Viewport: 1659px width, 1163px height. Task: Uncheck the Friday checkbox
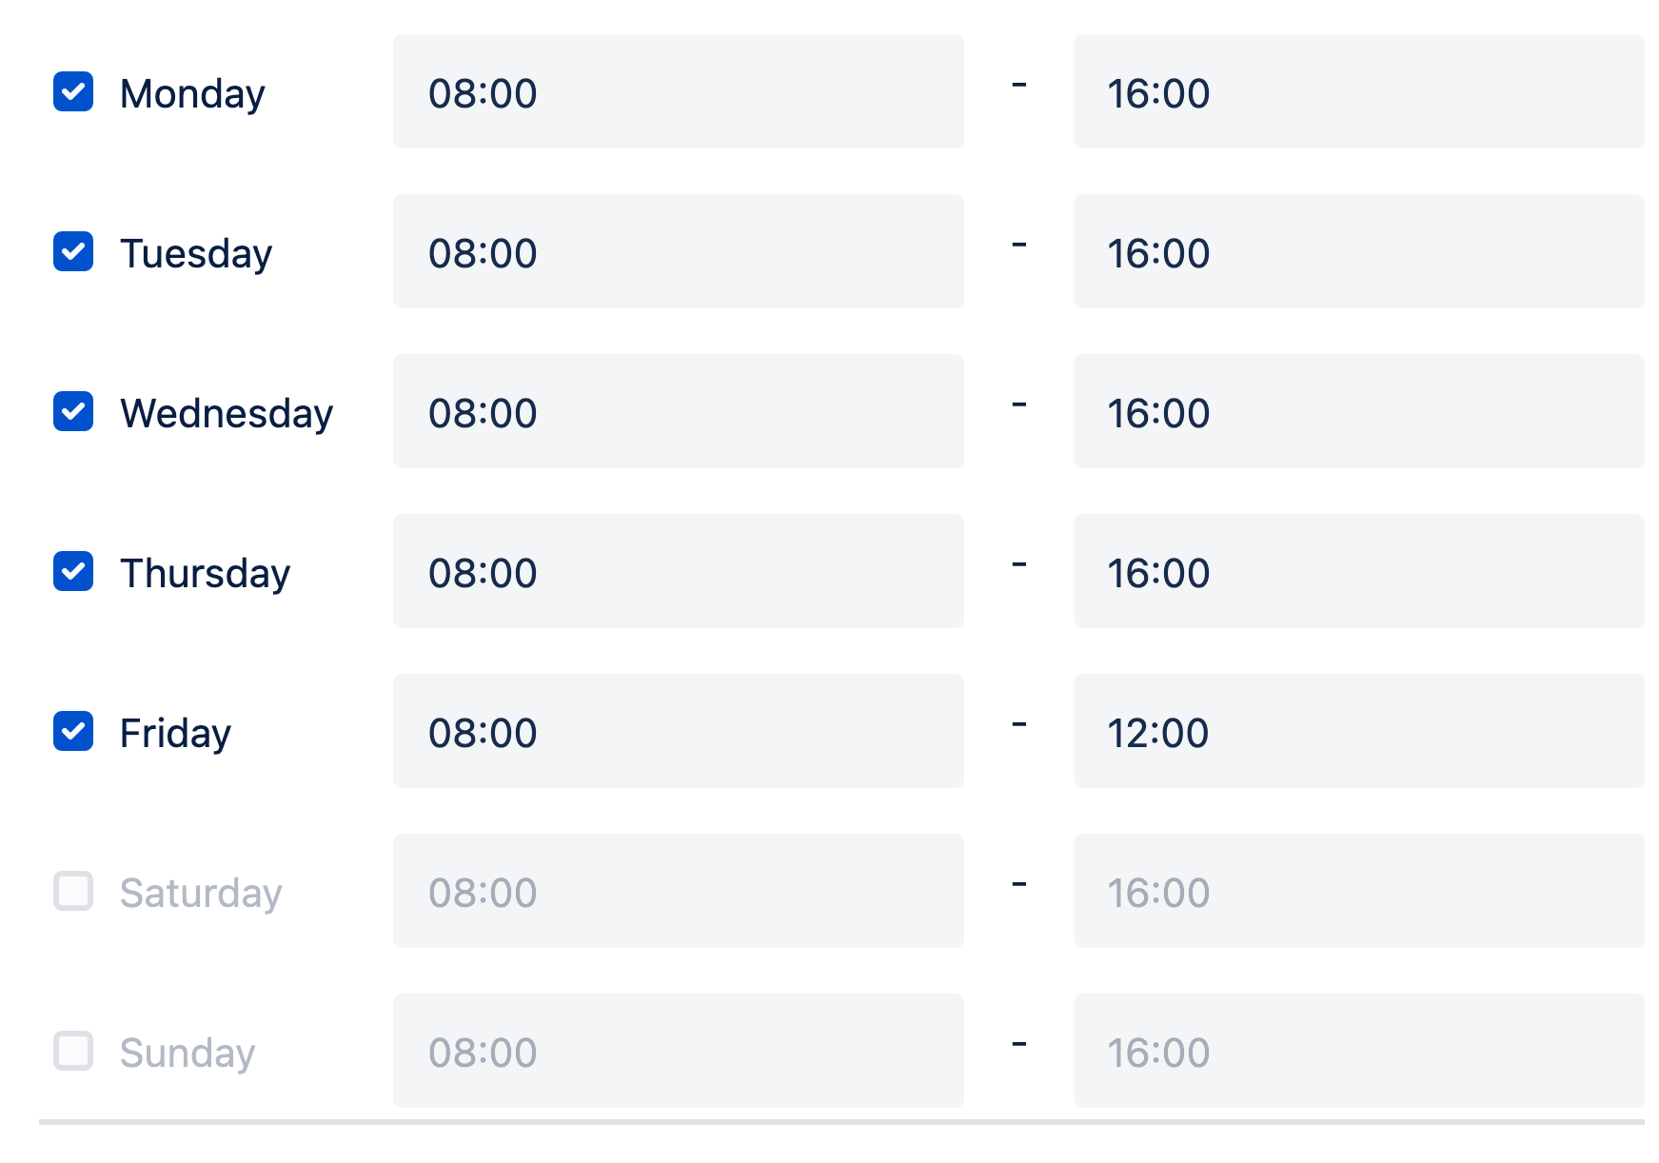(x=73, y=732)
